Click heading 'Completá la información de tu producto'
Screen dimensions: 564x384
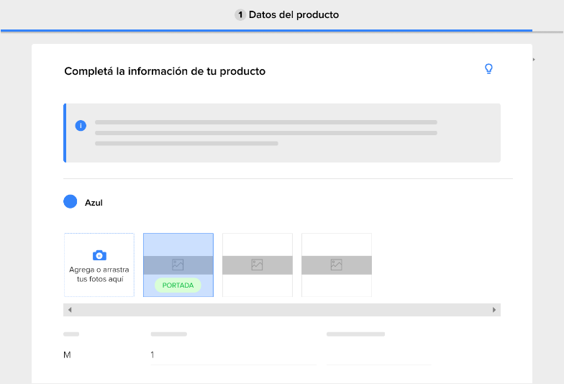click(x=165, y=71)
